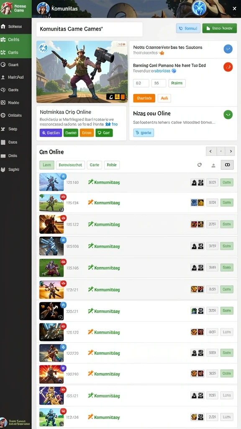Open the game thumbnail in row 125740

tap(51, 182)
